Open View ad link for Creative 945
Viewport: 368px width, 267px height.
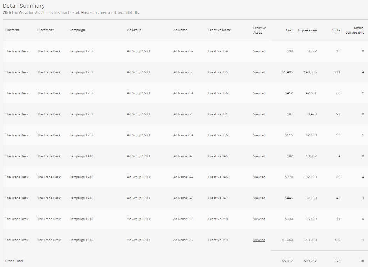pos(259,156)
